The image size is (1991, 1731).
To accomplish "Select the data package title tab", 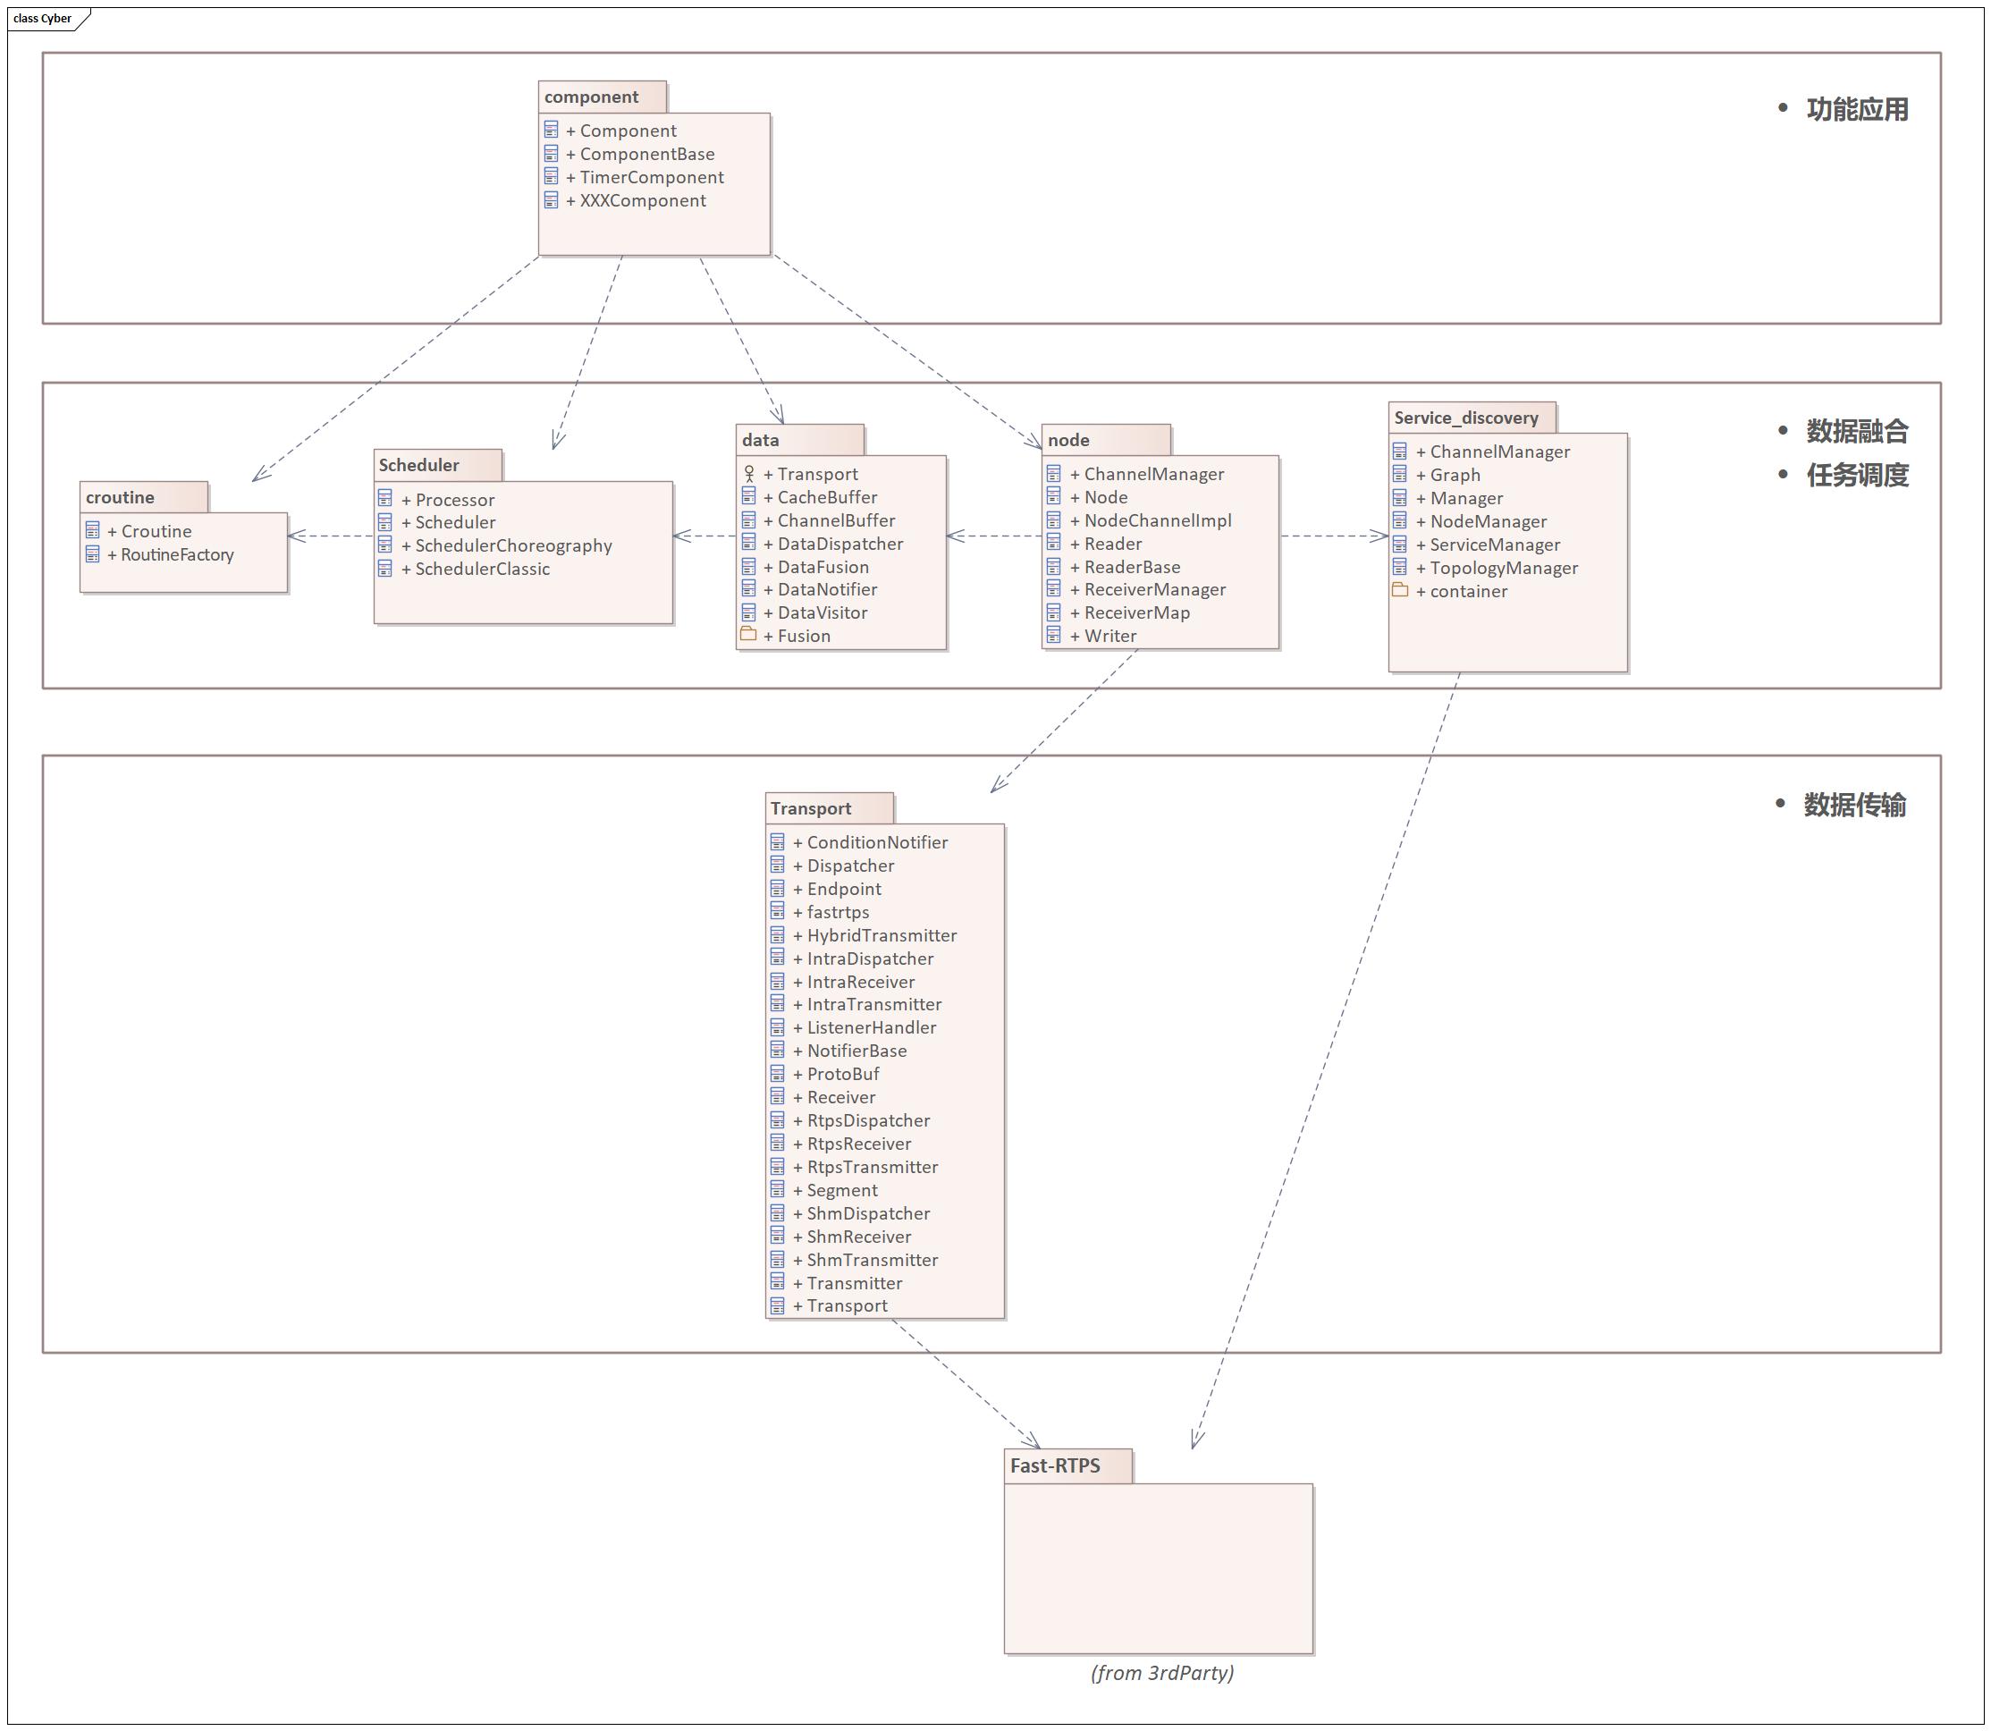I will (x=800, y=440).
